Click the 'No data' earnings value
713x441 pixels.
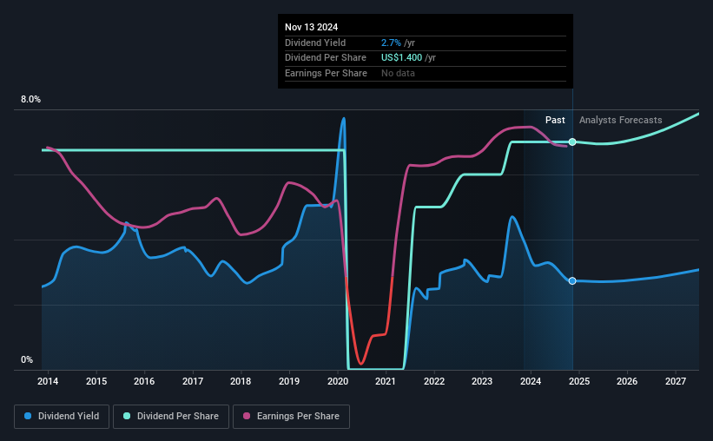pyautogui.click(x=398, y=73)
